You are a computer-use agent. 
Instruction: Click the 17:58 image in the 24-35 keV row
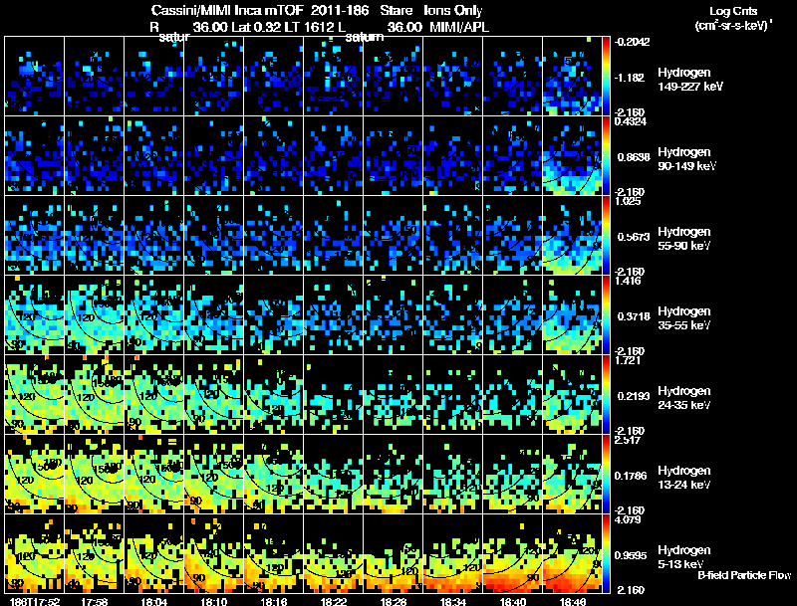pyautogui.click(x=95, y=394)
